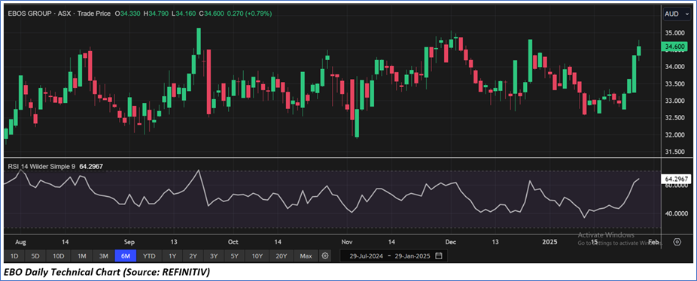Click the 35.000 price axis label
697x281 pixels.
(674, 33)
